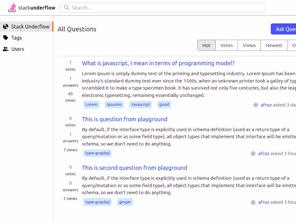Filter by the ginger tag
The image size is (296, 222).
click(125, 202)
